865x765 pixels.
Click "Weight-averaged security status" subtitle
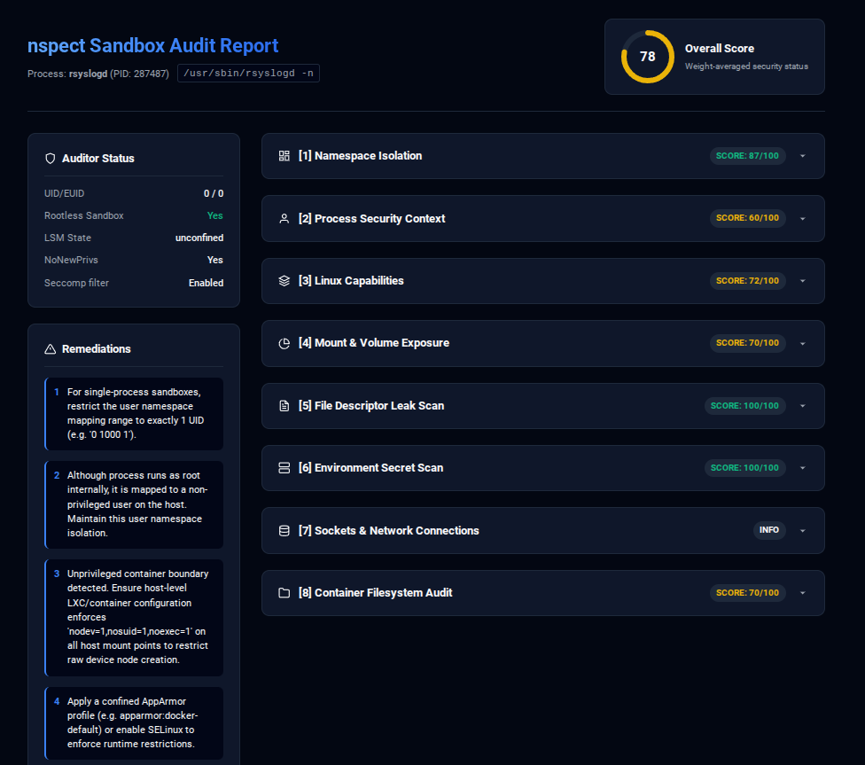pyautogui.click(x=746, y=66)
